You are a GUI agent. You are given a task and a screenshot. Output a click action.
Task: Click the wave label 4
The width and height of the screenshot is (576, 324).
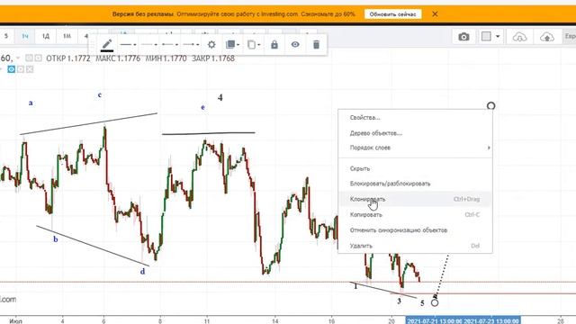220,97
